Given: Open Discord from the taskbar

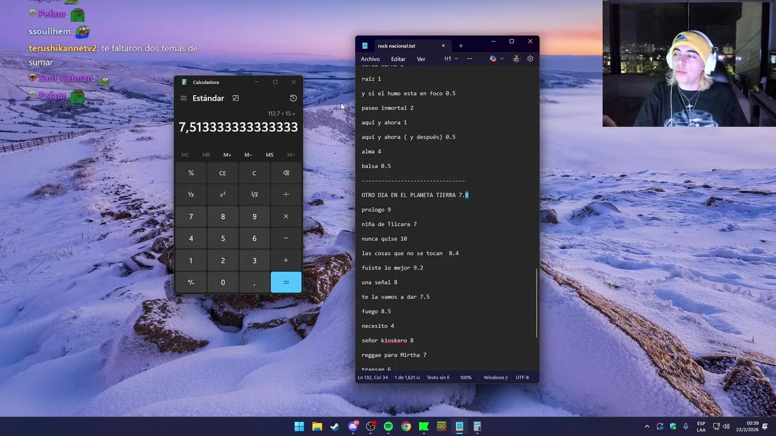Looking at the screenshot, I should 353,426.
